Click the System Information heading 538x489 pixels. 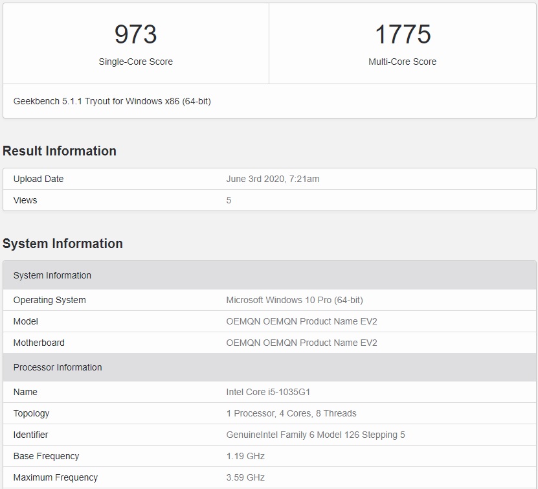coord(62,244)
